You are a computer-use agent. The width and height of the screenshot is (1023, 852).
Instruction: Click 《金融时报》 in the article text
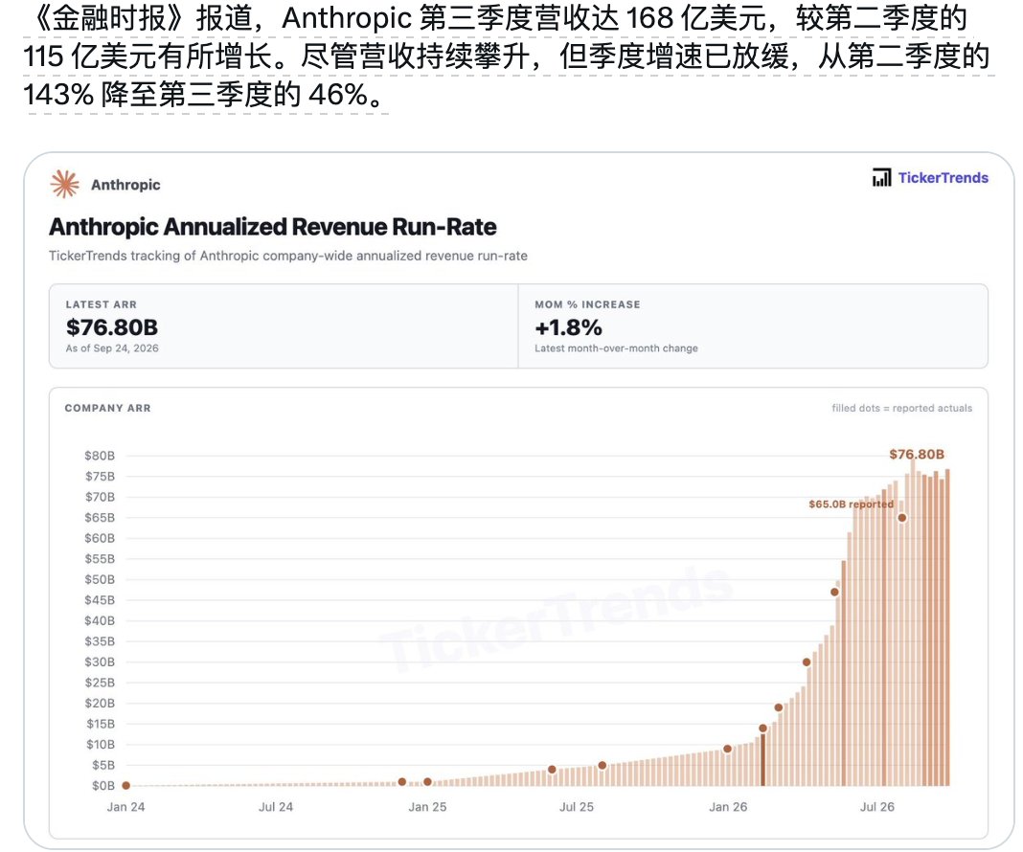(109, 18)
